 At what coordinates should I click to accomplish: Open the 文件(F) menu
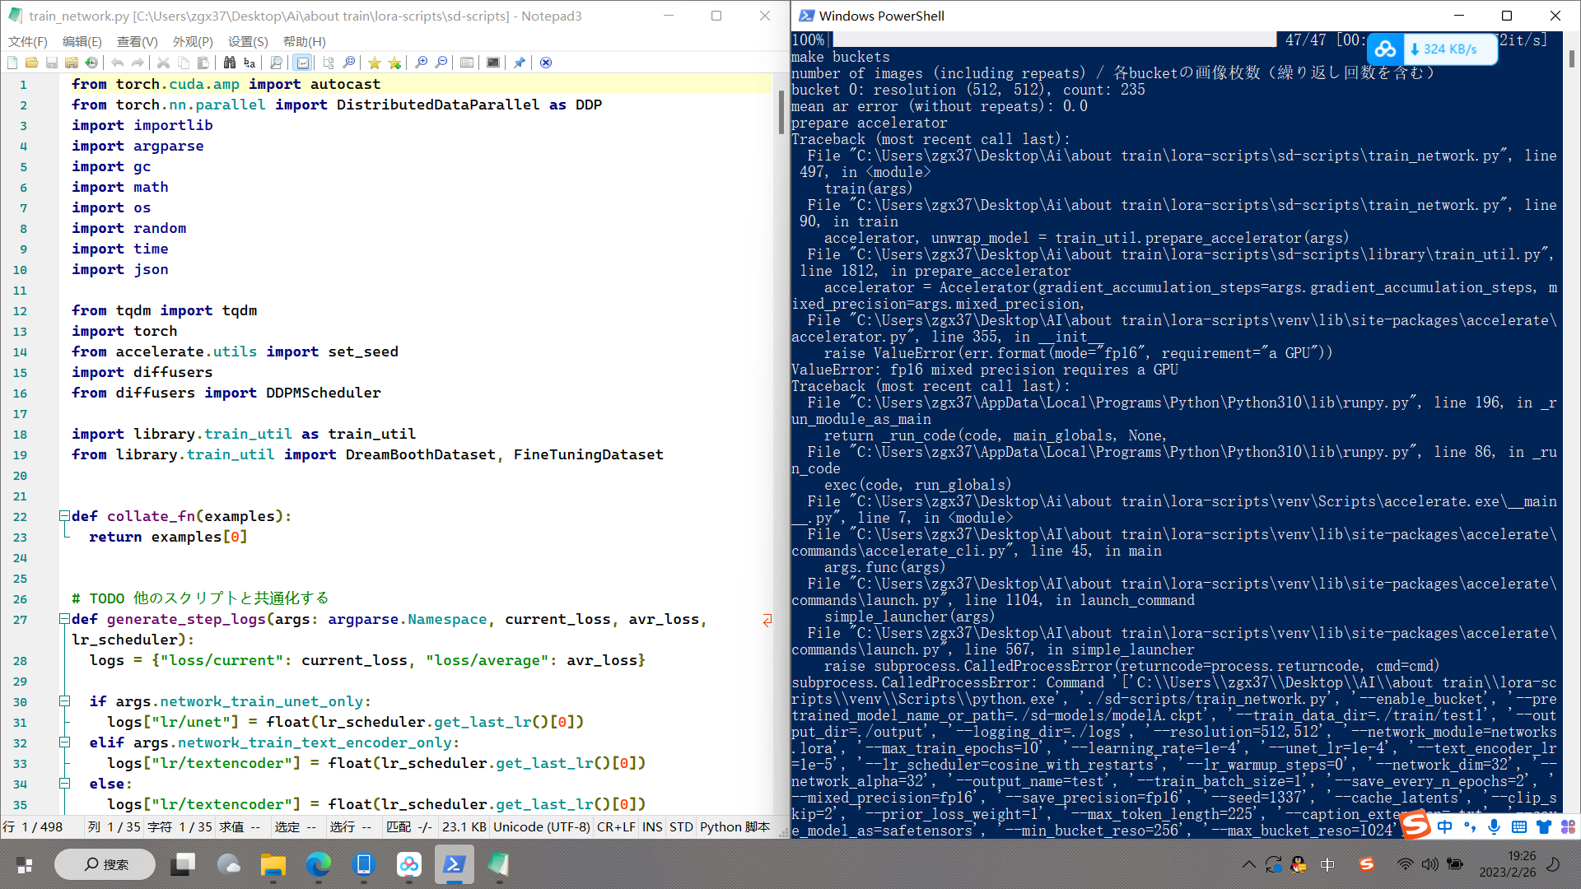pos(28,41)
